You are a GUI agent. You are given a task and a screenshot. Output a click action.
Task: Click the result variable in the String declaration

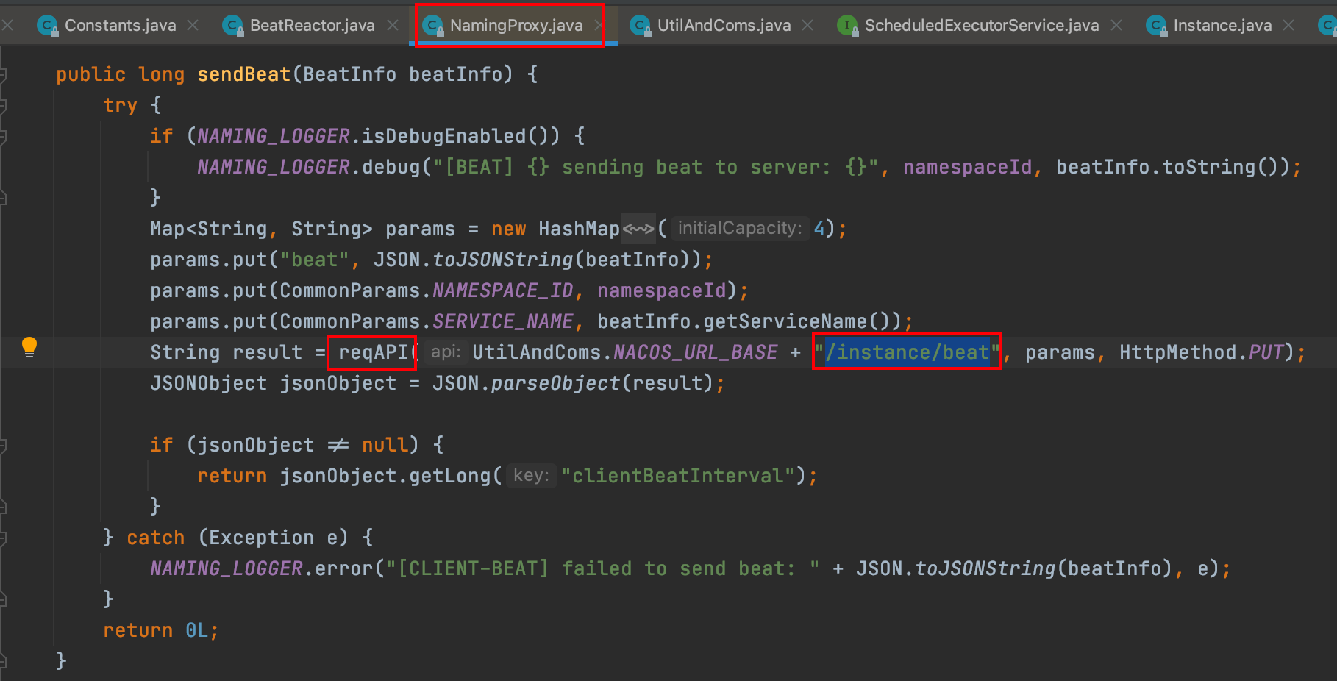(268, 353)
